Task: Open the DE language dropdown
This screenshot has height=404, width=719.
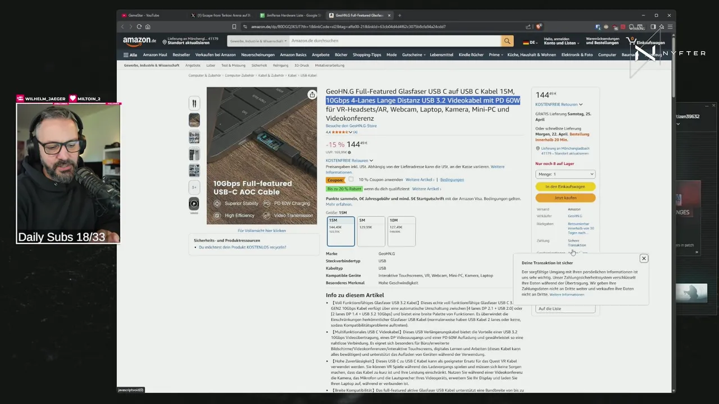Action: click(530, 42)
